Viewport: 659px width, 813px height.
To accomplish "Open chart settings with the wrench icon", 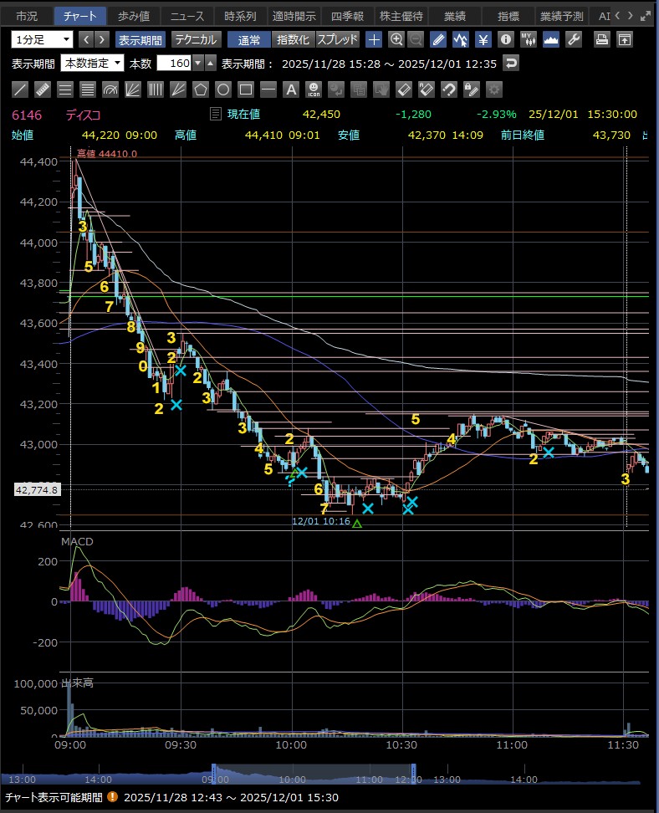I will 574,39.
